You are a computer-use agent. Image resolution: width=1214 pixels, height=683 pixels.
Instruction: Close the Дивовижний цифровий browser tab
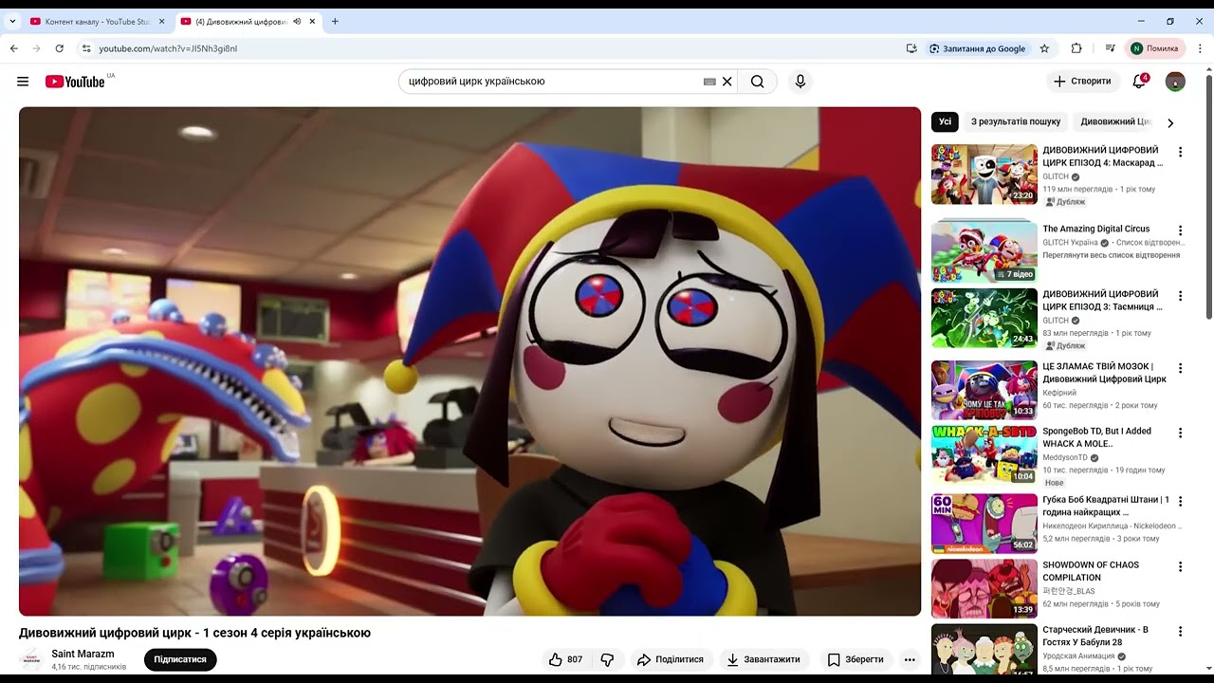click(x=312, y=21)
